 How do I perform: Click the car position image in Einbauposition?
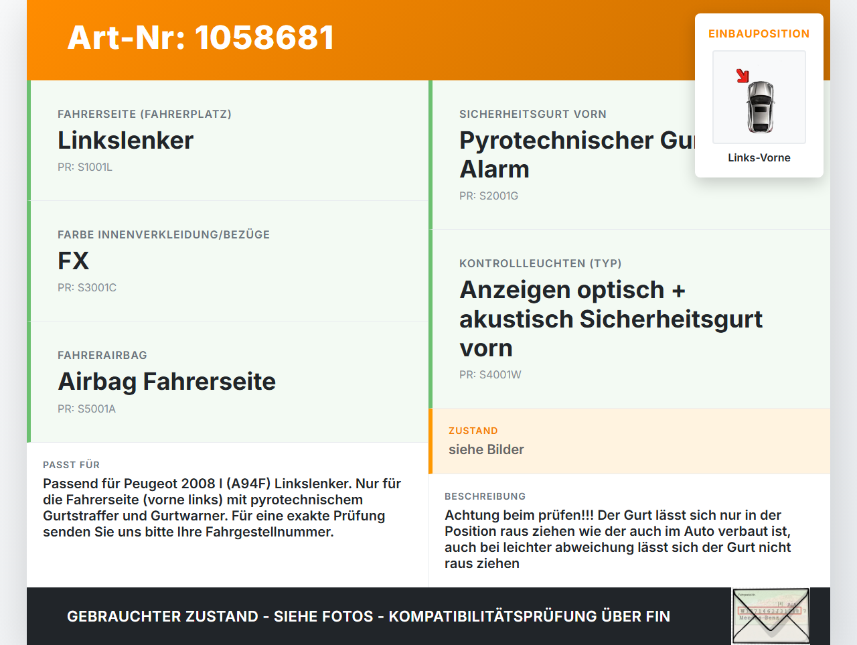click(759, 97)
